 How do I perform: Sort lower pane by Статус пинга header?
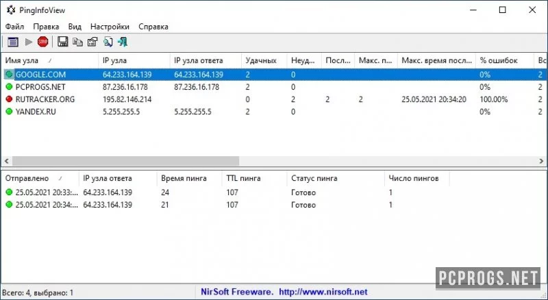(x=336, y=178)
